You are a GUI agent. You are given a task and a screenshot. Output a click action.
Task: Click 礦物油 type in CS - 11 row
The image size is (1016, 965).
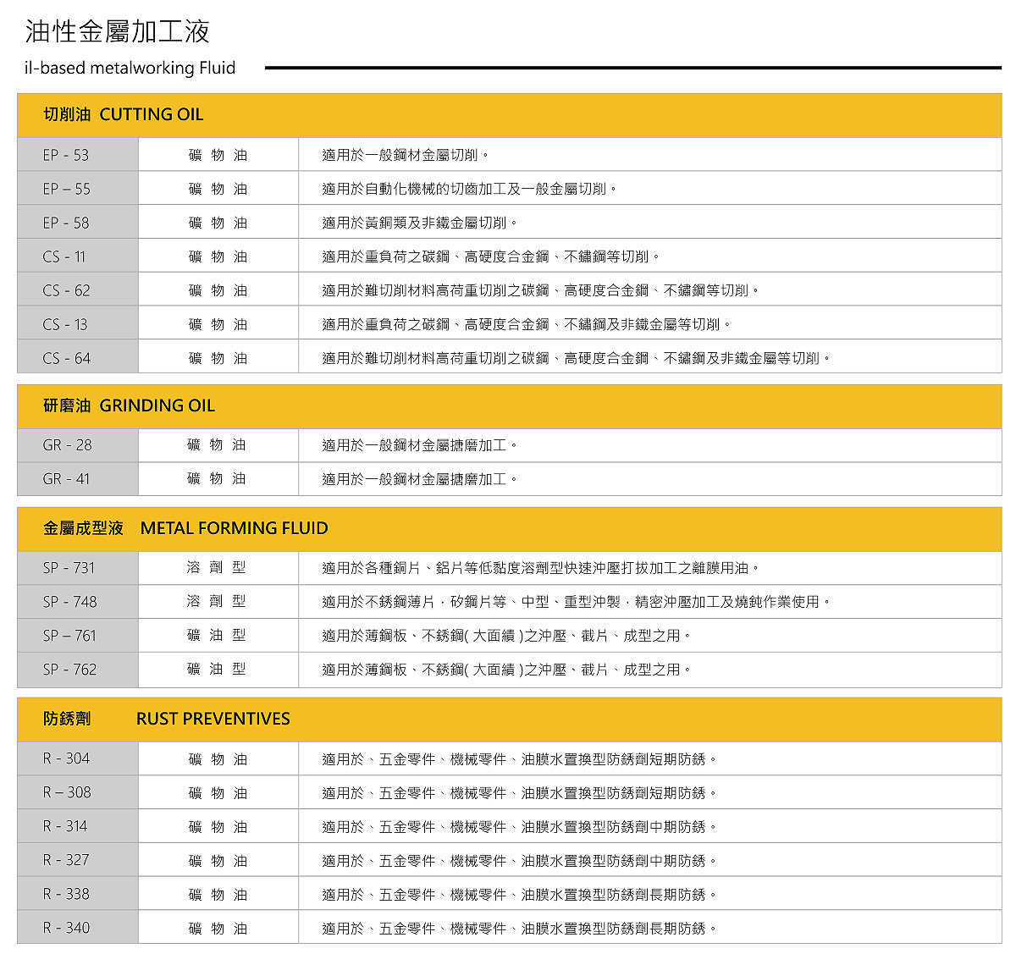218,256
